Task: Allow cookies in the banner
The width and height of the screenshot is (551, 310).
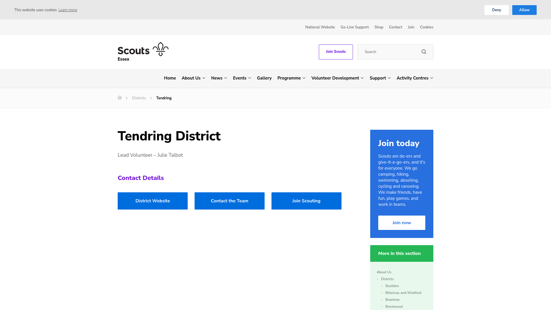Action: click(524, 10)
